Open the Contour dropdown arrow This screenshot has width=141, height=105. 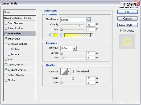[x=69, y=71]
